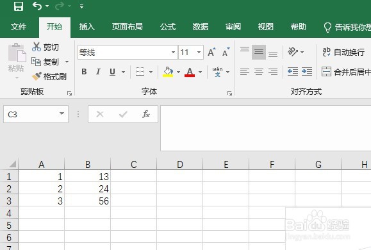Select cell B2 containing 24
The height and width of the screenshot is (250, 371).
click(x=88, y=188)
